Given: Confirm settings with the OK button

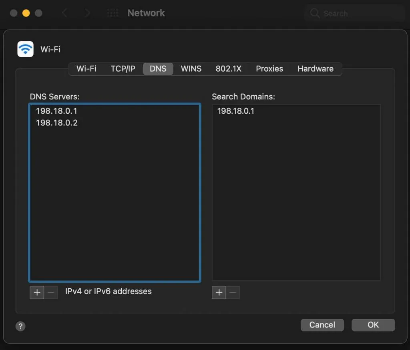Looking at the screenshot, I should coord(373,325).
